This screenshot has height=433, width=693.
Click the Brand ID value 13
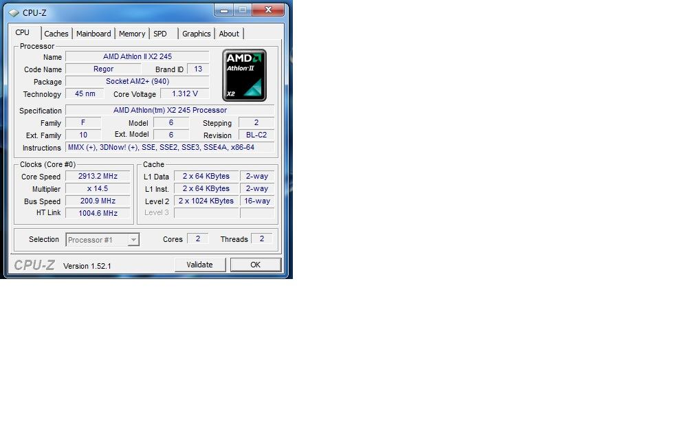pos(198,69)
